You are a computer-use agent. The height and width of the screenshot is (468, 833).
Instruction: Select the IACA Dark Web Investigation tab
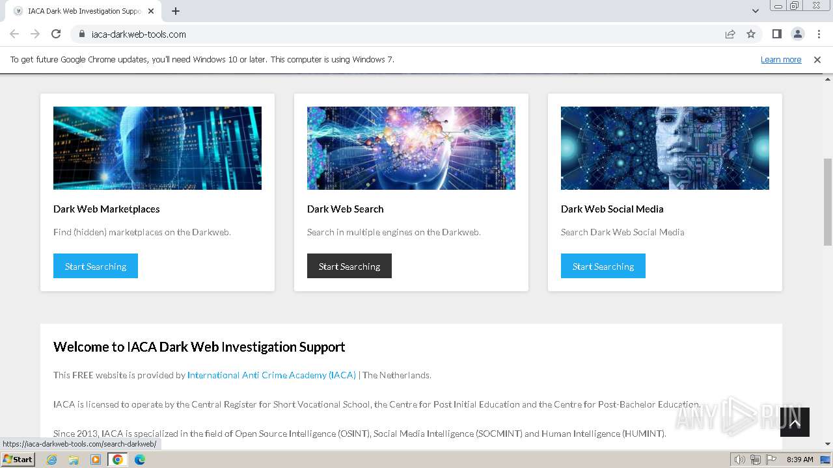(x=83, y=11)
